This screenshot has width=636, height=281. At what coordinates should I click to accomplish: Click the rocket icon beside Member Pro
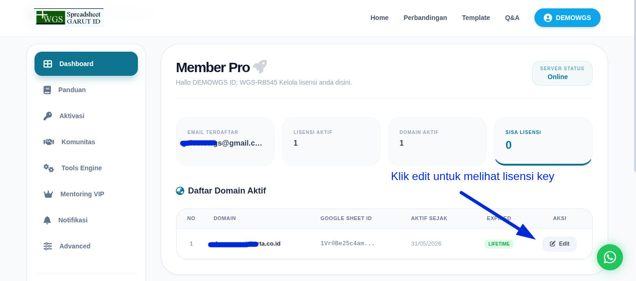260,67
